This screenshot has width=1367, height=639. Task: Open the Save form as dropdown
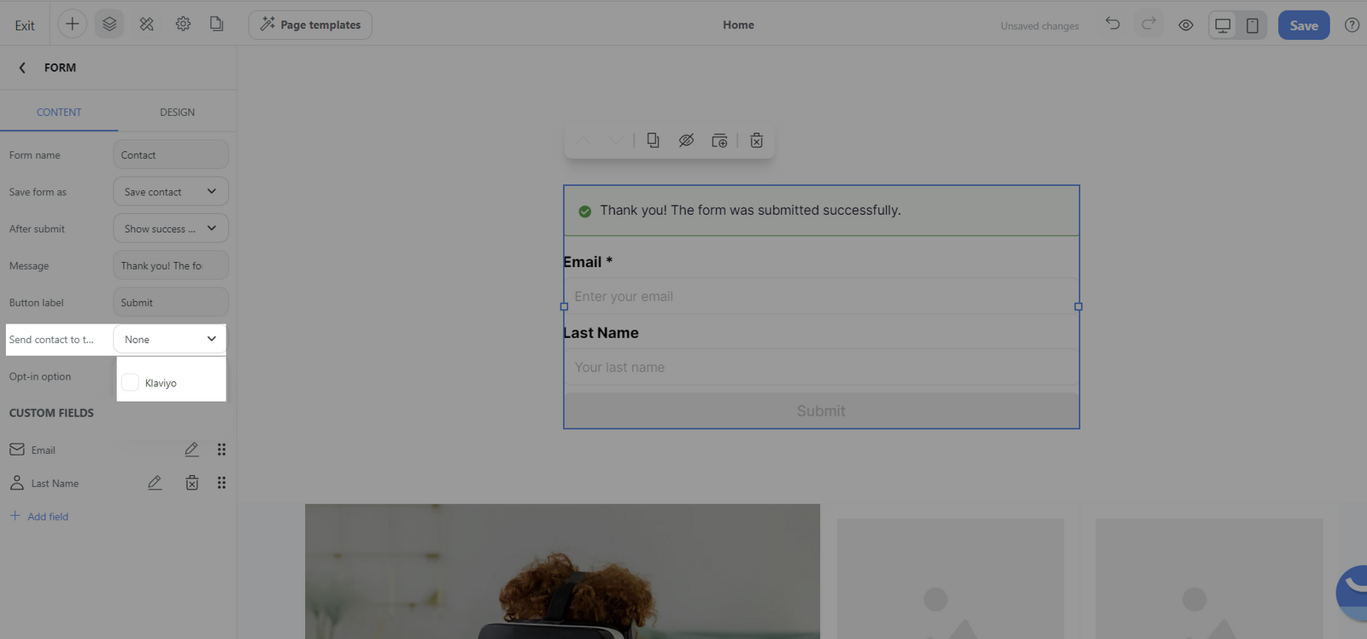pos(170,192)
